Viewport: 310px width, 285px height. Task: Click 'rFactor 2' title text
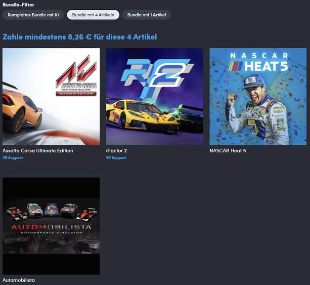click(117, 151)
